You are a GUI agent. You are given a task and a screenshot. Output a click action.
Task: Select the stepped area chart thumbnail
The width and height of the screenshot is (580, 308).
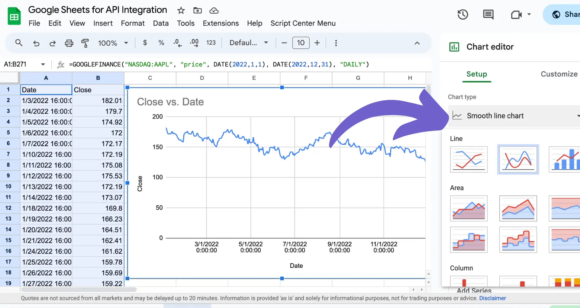[x=469, y=239]
